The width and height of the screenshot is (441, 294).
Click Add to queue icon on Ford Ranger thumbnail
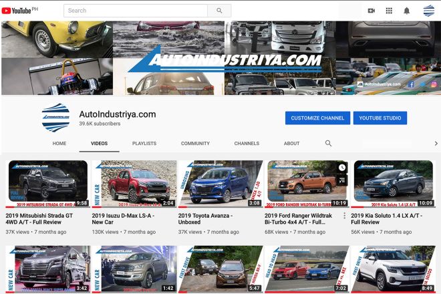tap(342, 180)
